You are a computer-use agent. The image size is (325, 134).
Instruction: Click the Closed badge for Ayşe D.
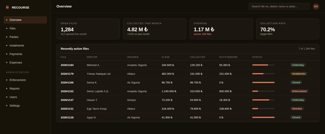[x=296, y=118]
